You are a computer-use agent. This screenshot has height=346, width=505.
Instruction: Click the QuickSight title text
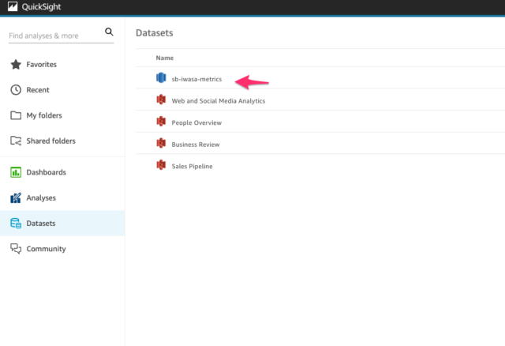41,7
